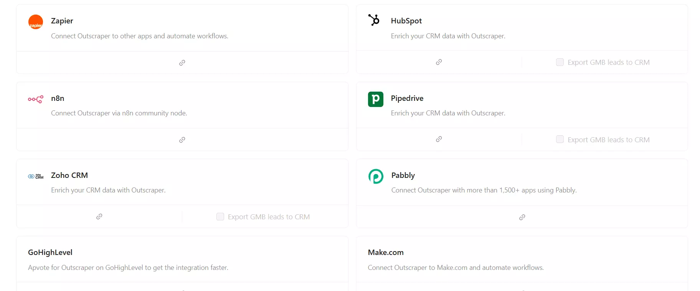This screenshot has width=700, height=291.
Task: Click the HubSpot logo icon
Action: [x=374, y=20]
